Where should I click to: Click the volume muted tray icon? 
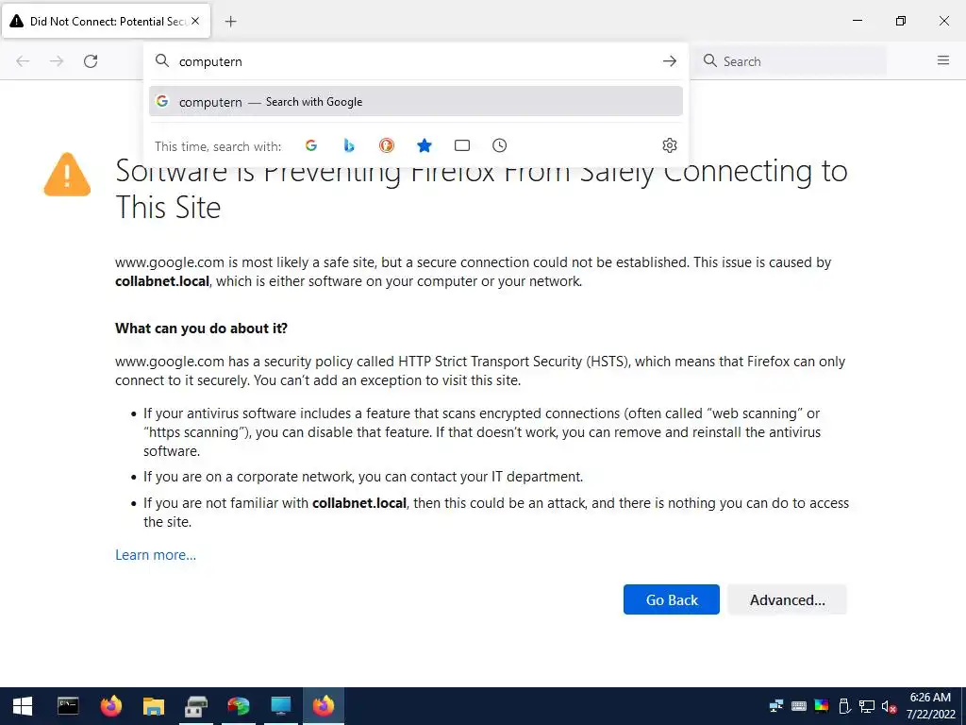889,706
